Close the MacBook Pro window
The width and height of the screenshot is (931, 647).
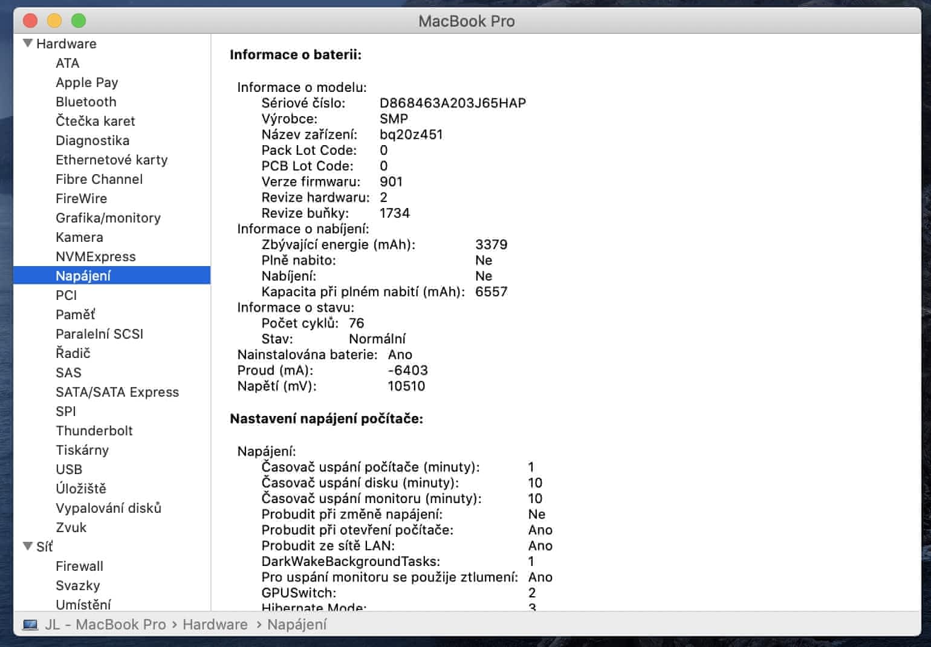click(x=30, y=21)
